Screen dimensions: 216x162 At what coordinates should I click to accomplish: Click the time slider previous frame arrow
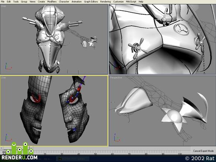point(1,148)
